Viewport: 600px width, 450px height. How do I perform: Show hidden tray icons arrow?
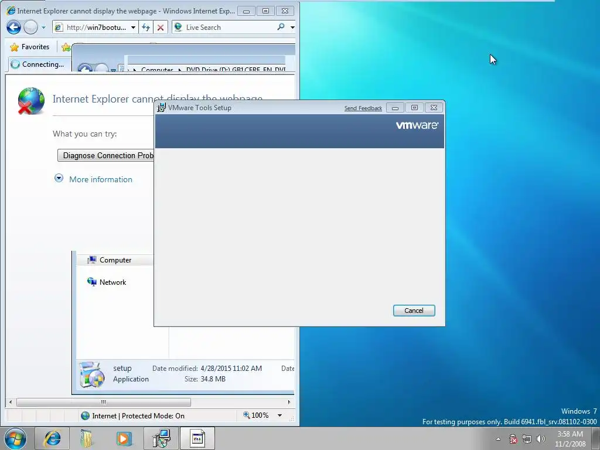pyautogui.click(x=498, y=439)
